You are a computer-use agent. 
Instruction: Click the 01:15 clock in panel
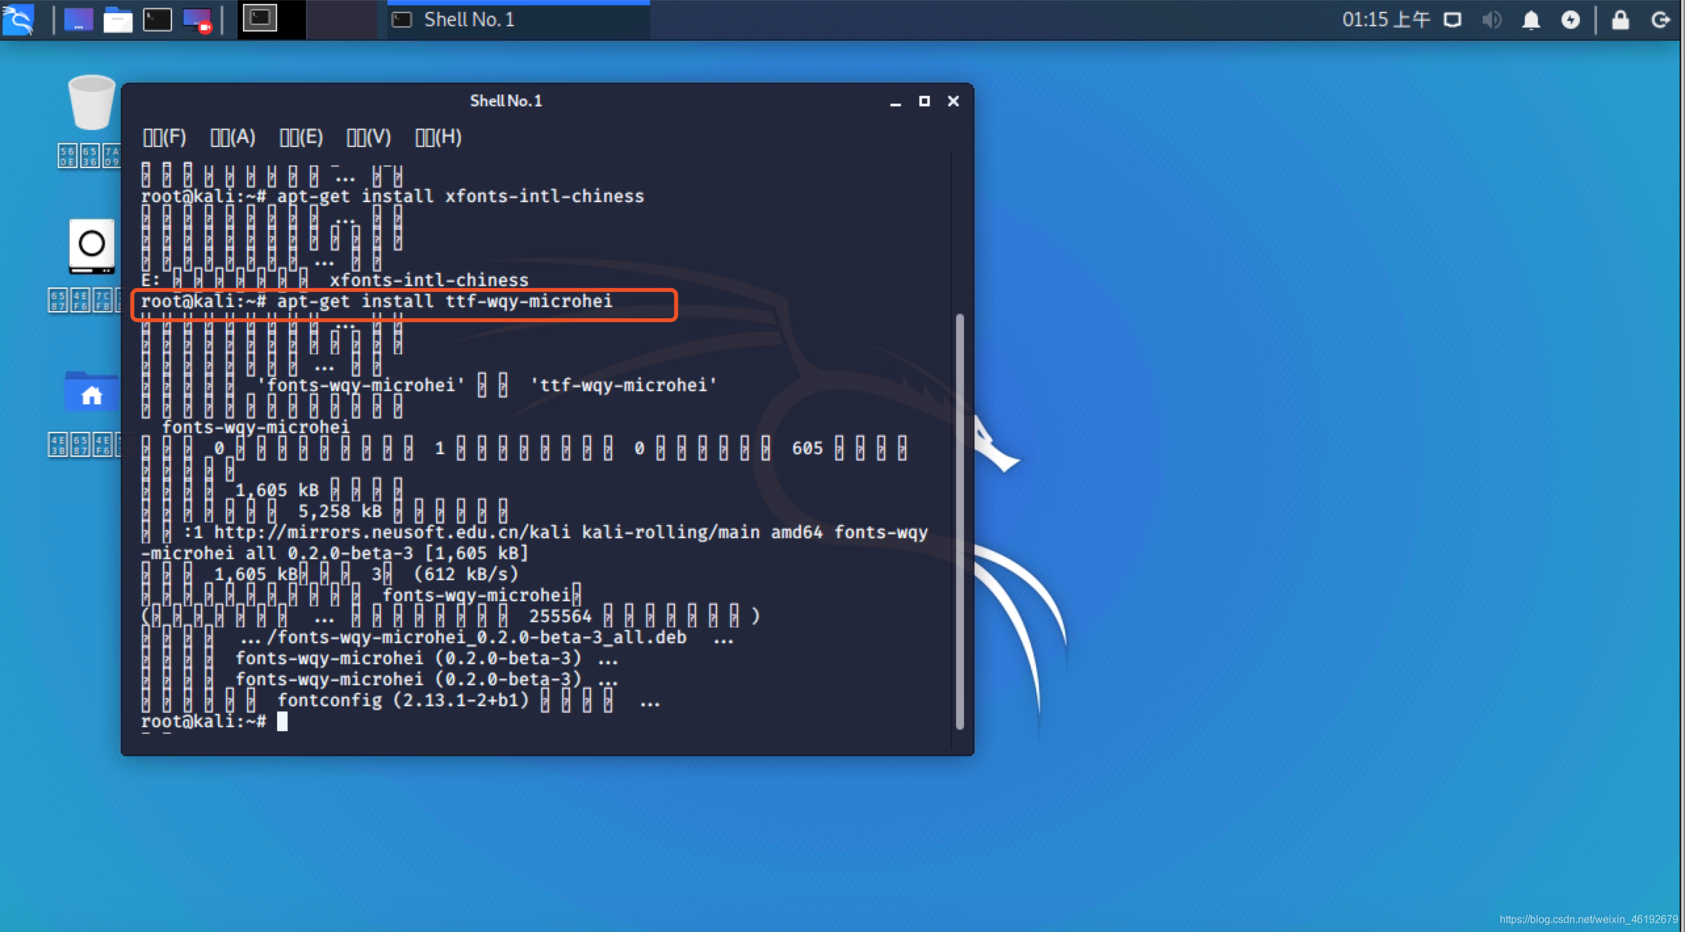point(1386,20)
